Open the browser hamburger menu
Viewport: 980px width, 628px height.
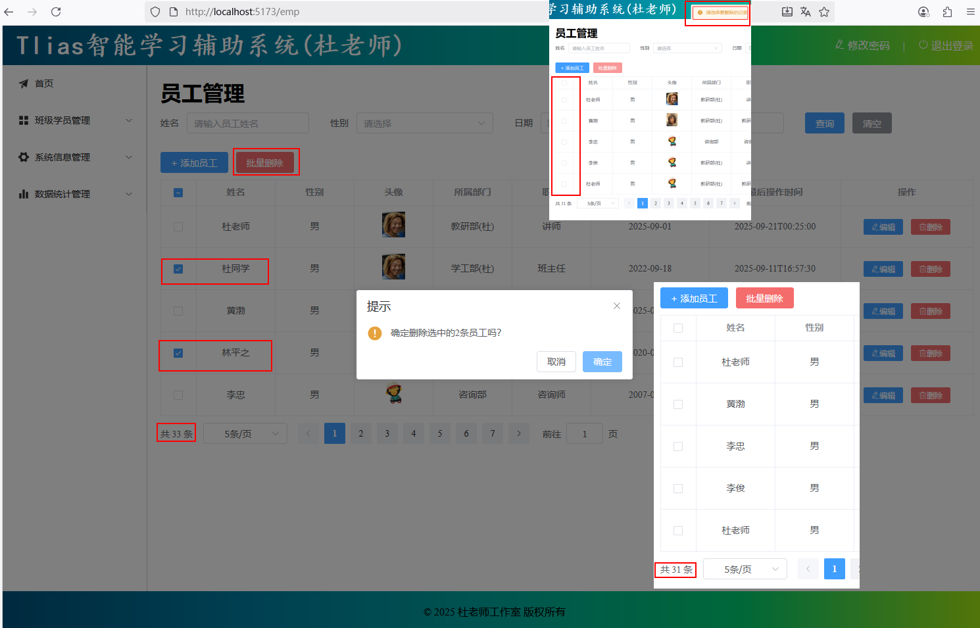pos(970,12)
